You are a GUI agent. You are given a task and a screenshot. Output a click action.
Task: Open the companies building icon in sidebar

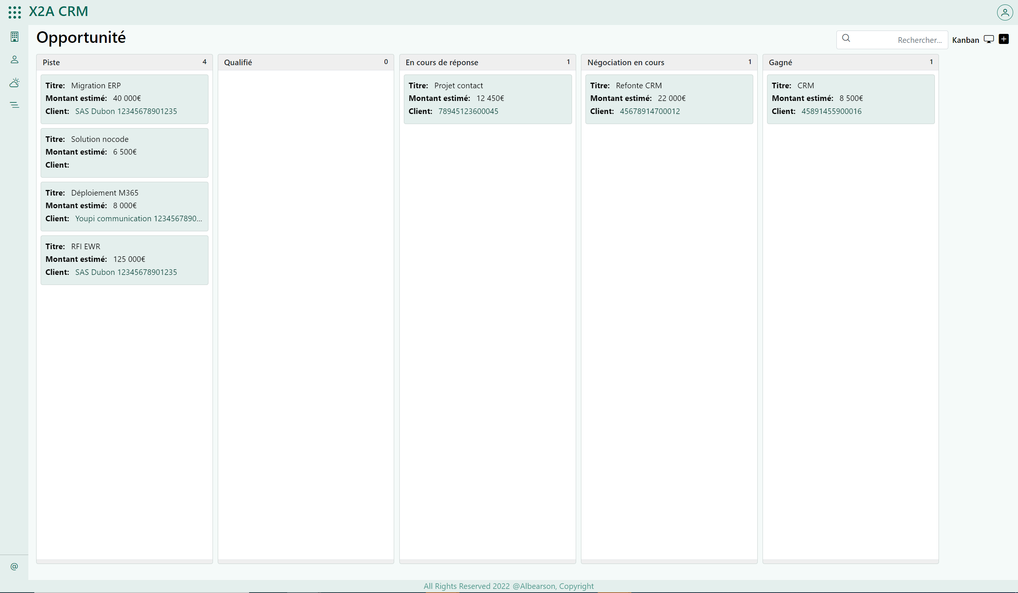pos(15,37)
